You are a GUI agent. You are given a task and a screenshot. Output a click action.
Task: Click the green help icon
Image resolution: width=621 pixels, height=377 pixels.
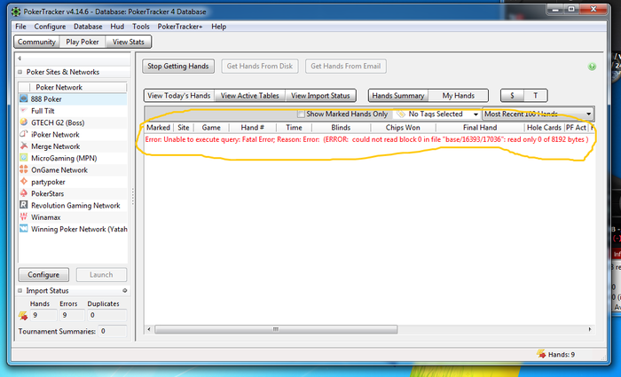[x=592, y=67]
